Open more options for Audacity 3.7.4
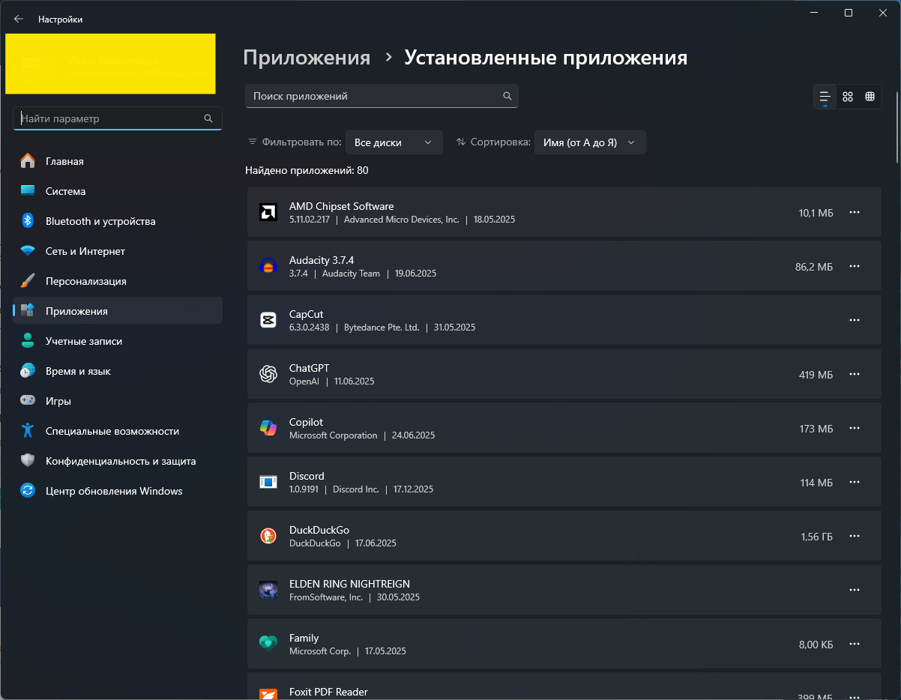 (x=854, y=266)
